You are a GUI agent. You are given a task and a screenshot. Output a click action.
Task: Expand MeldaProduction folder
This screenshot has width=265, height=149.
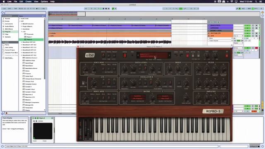(x=22, y=24)
